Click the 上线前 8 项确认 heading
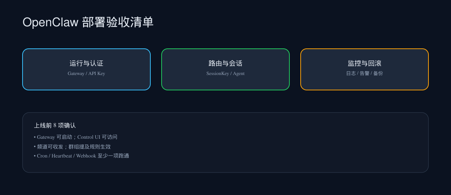The width and height of the screenshot is (451, 195). point(55,125)
